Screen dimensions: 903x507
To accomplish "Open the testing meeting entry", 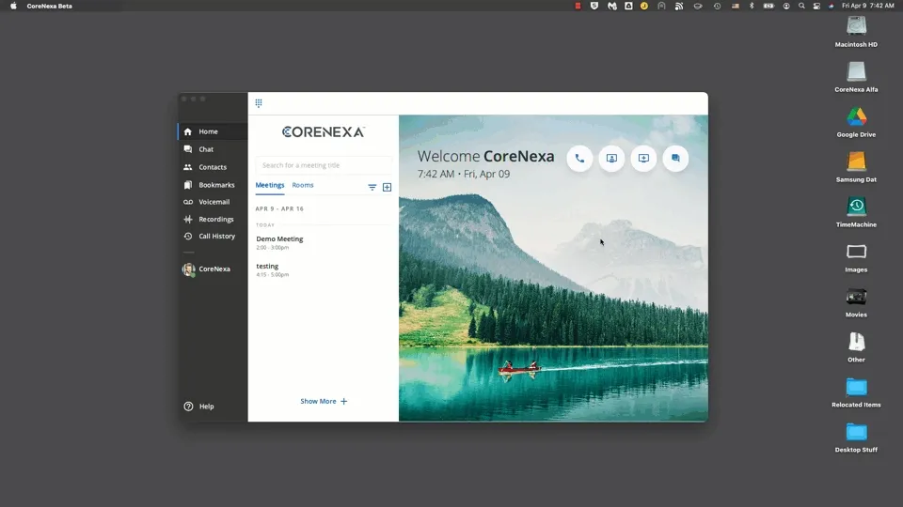I will [x=268, y=267].
